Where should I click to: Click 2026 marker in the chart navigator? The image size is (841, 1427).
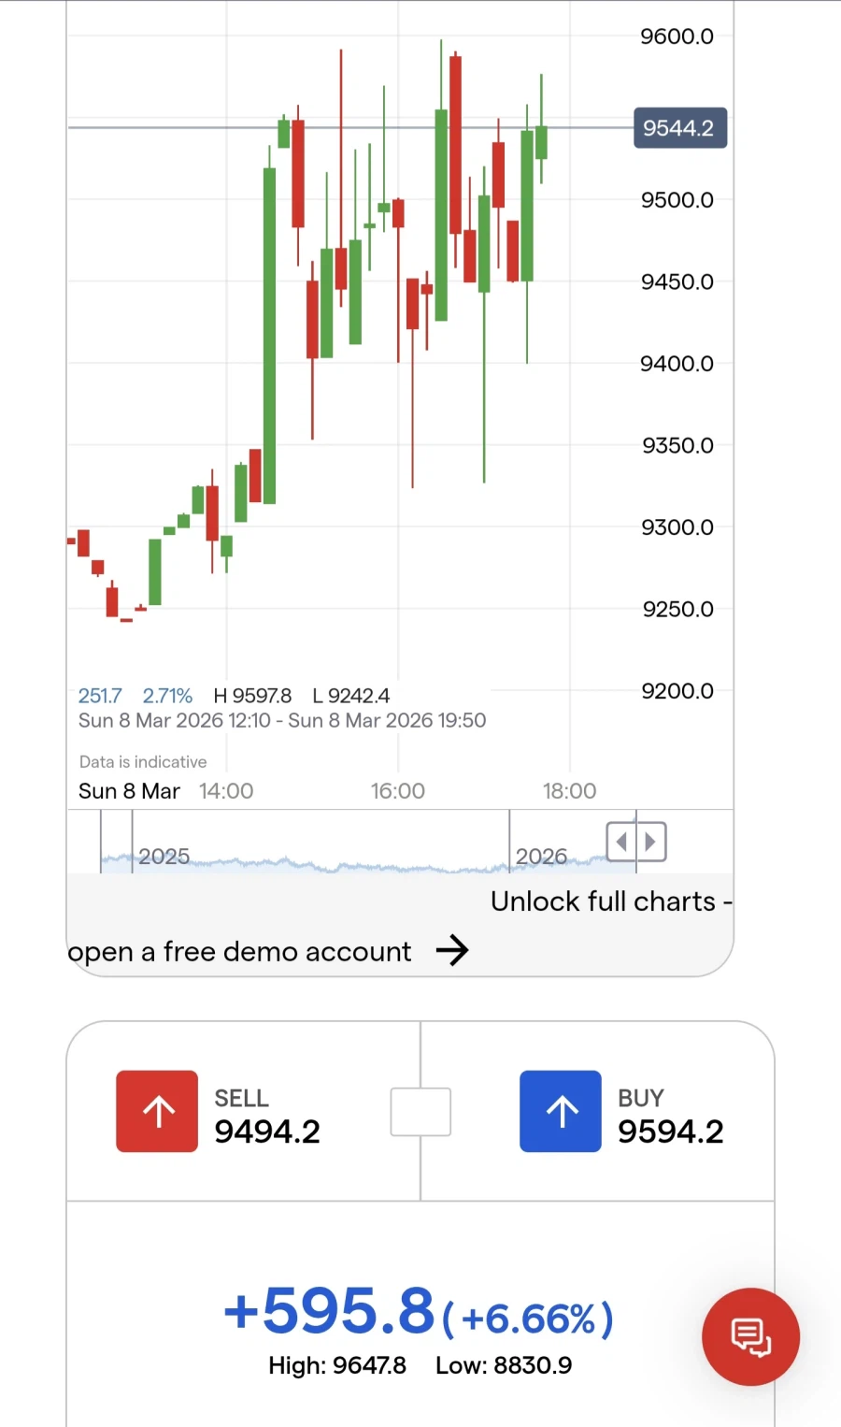click(x=541, y=857)
